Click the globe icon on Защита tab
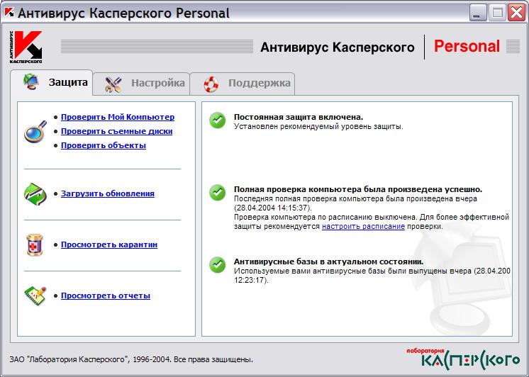 pyautogui.click(x=31, y=81)
